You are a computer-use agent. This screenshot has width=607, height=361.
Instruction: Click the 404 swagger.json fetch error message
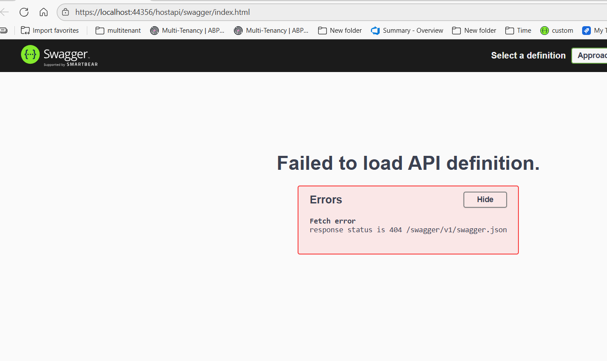coord(408,230)
